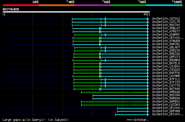Click the orange ~40% identity color band
Screen dimensions: 185x122
pos(57,5)
